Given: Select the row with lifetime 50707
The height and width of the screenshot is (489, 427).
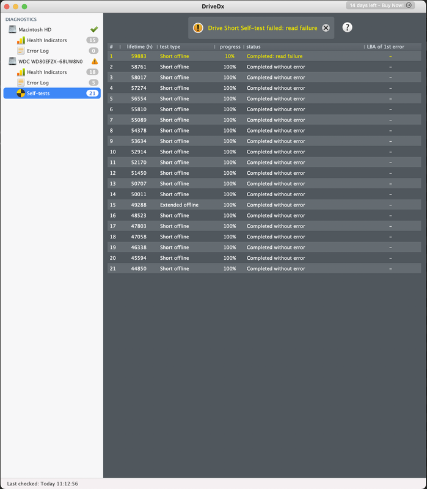Looking at the screenshot, I should [265, 183].
